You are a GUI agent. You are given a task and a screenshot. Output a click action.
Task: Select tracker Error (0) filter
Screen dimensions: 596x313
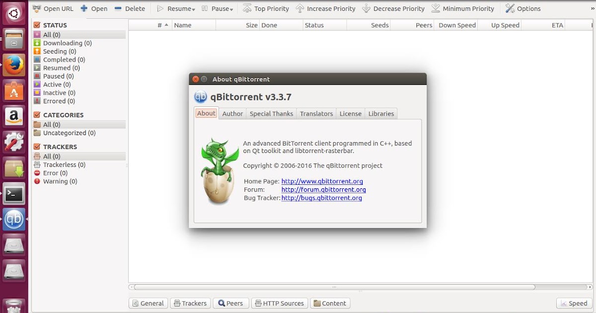pos(79,173)
